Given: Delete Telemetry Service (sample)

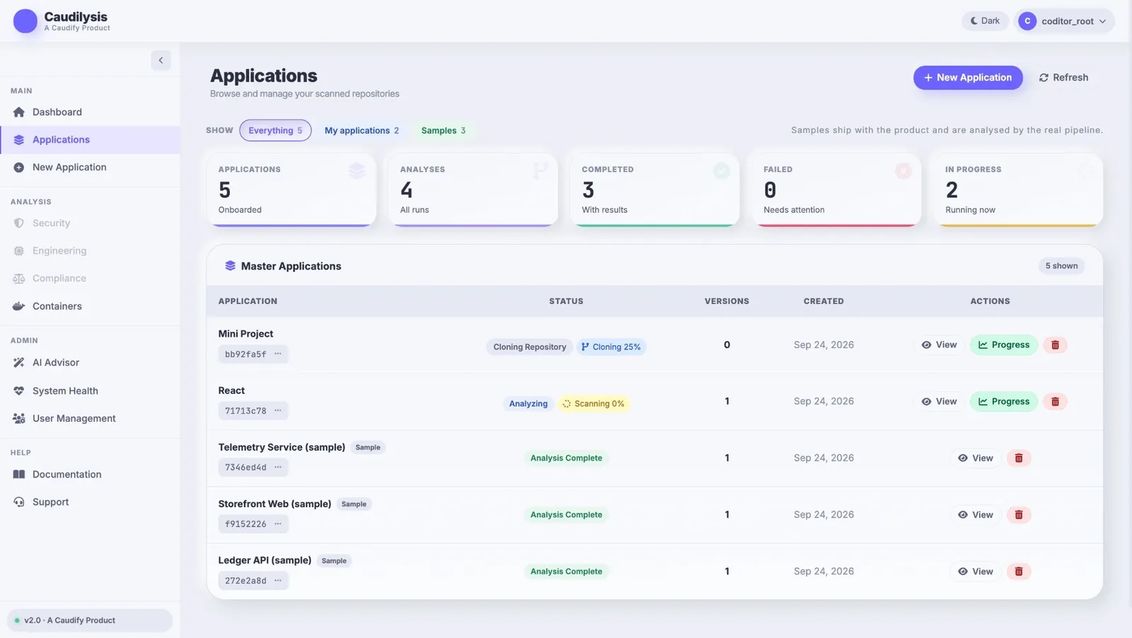Looking at the screenshot, I should pos(1019,458).
